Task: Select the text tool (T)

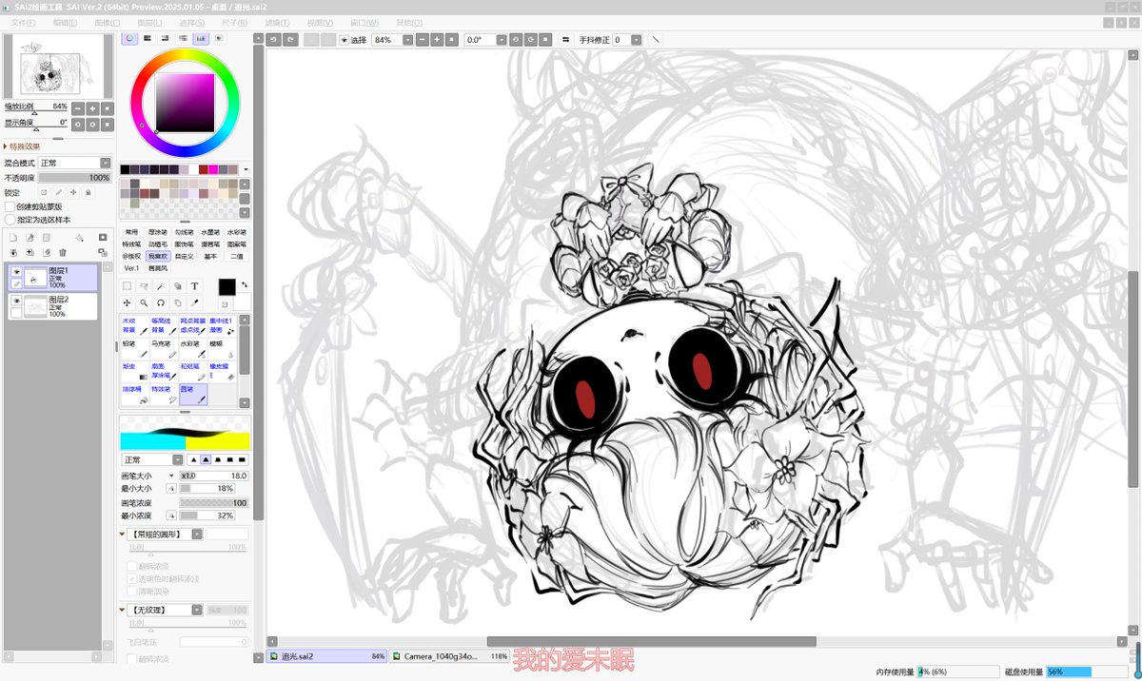Action: 195,285
